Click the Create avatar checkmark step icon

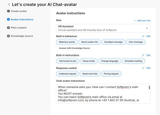point(8,11)
